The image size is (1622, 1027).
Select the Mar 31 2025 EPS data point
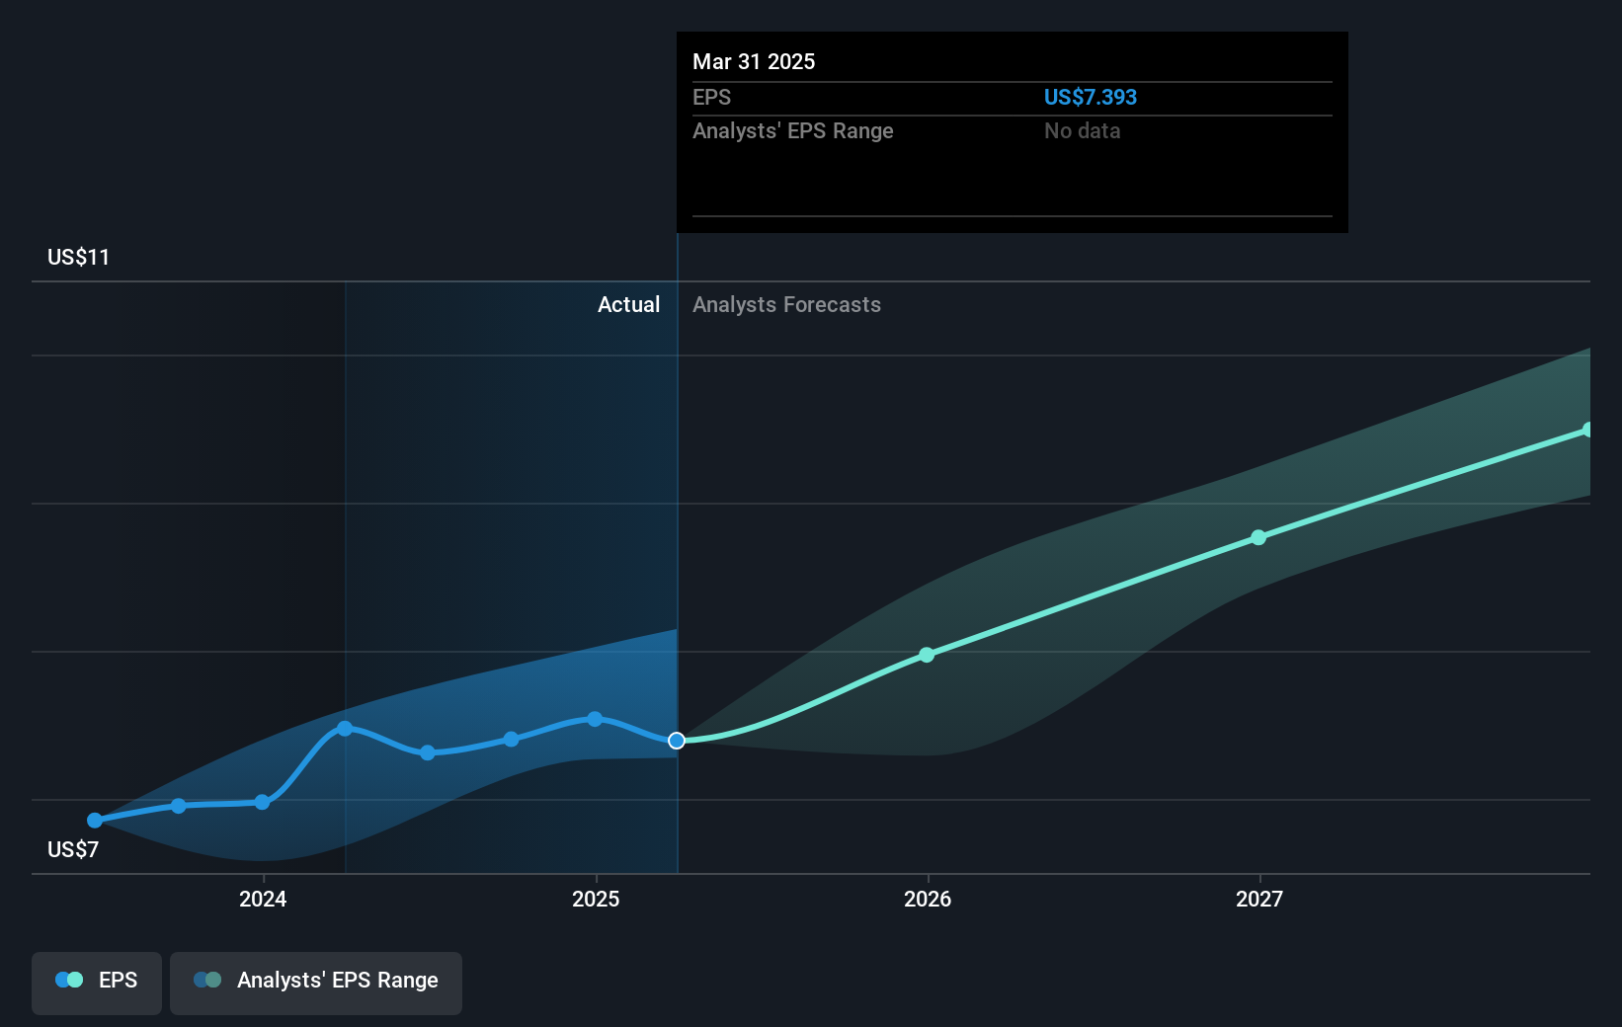pos(677,741)
